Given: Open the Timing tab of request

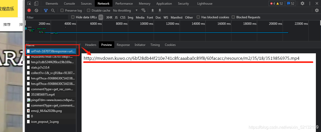Looking at the screenshot, I should (x=155, y=45).
